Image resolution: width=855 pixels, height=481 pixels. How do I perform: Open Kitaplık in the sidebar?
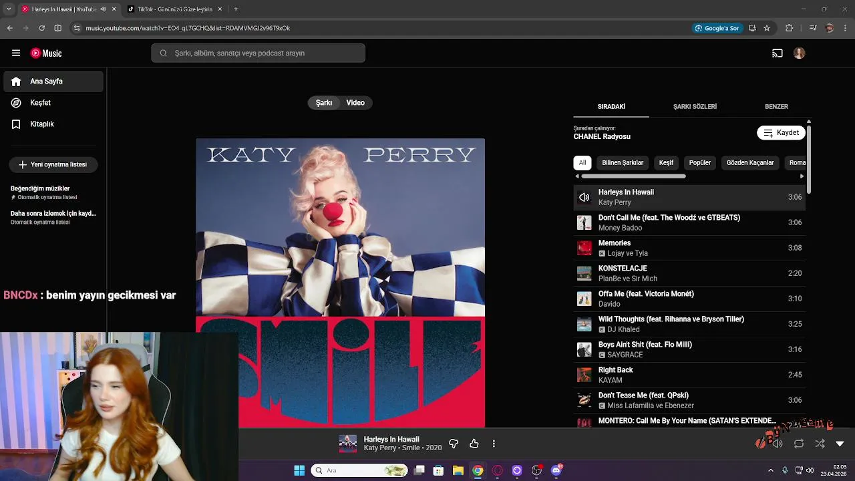pyautogui.click(x=53, y=124)
